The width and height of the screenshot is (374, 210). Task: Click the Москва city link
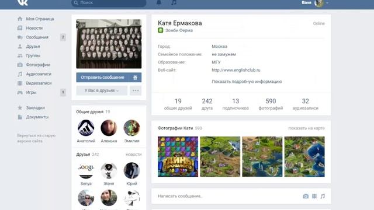tap(220, 47)
